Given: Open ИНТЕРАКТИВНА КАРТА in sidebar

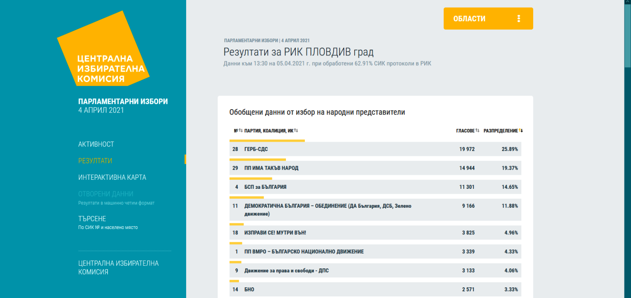Looking at the screenshot, I should (x=112, y=177).
